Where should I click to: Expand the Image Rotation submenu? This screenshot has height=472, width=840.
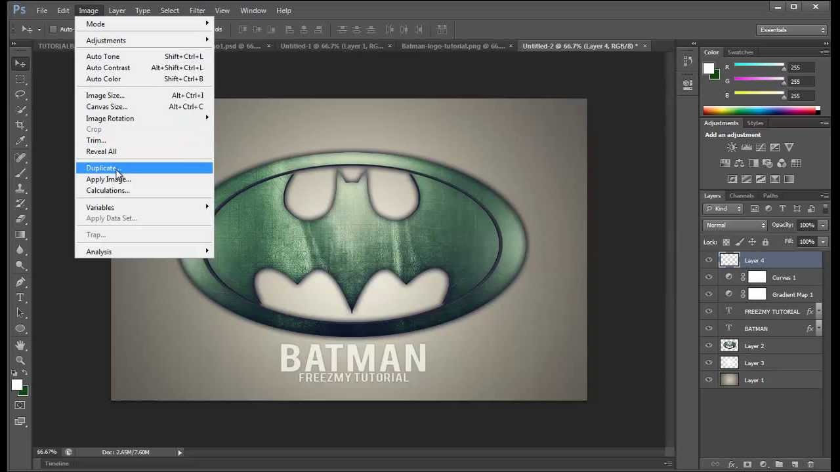144,119
